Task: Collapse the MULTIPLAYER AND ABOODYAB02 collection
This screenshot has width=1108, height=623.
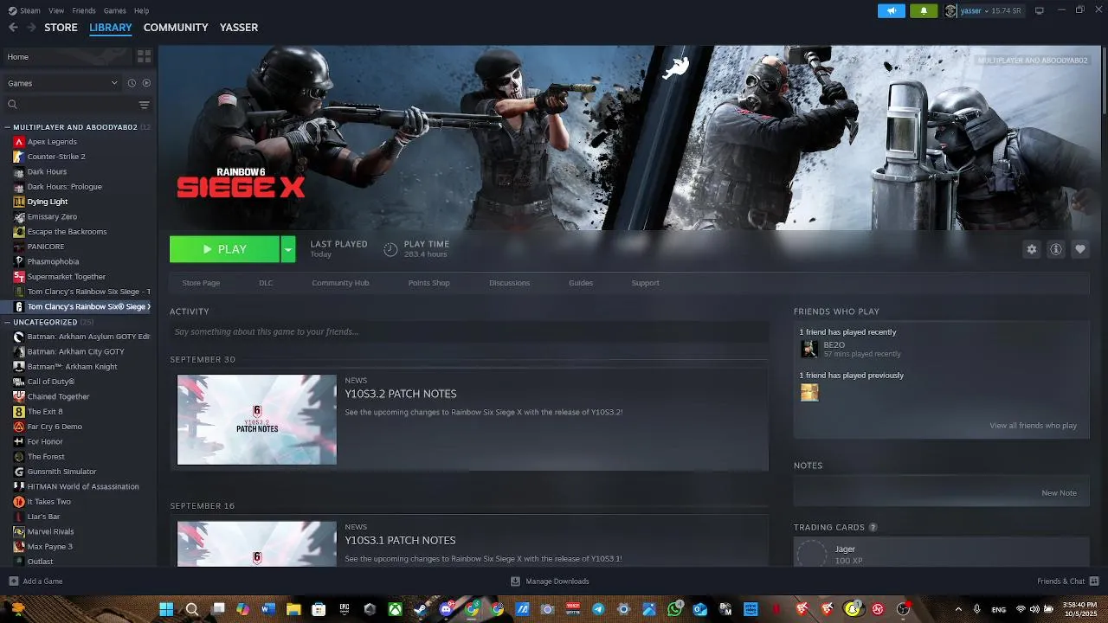Action: point(8,127)
